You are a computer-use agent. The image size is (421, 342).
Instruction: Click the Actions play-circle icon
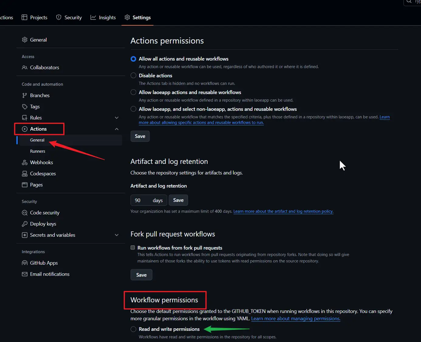[x=25, y=129]
